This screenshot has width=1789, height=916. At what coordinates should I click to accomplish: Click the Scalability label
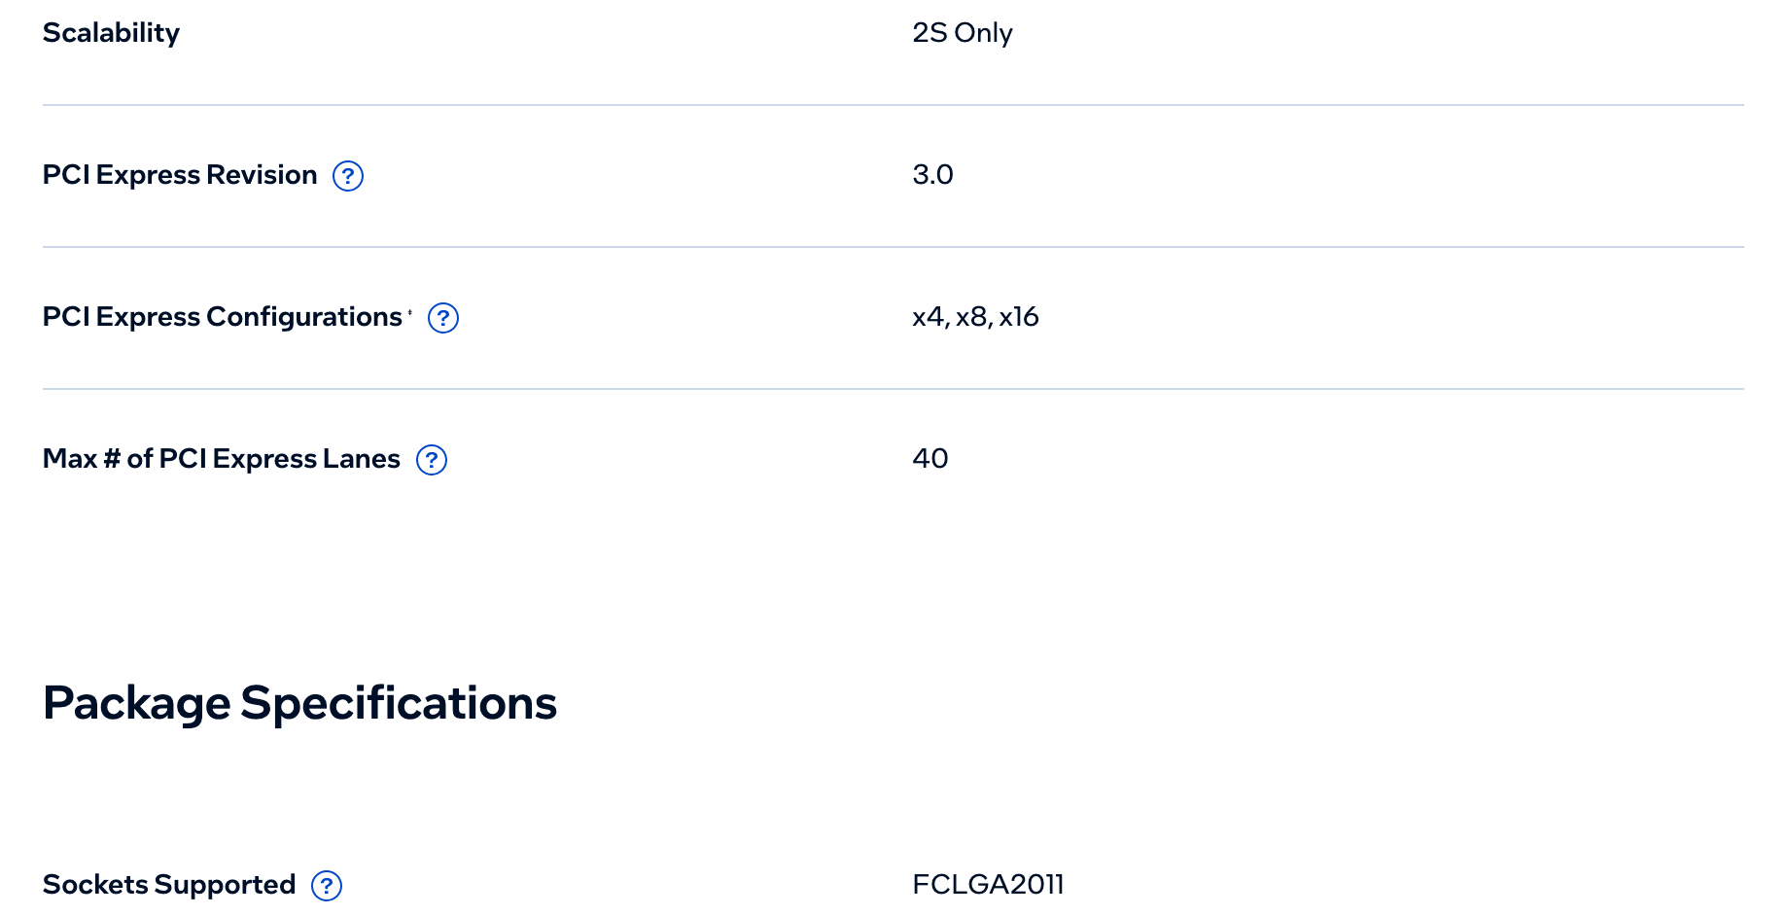pyautogui.click(x=111, y=33)
